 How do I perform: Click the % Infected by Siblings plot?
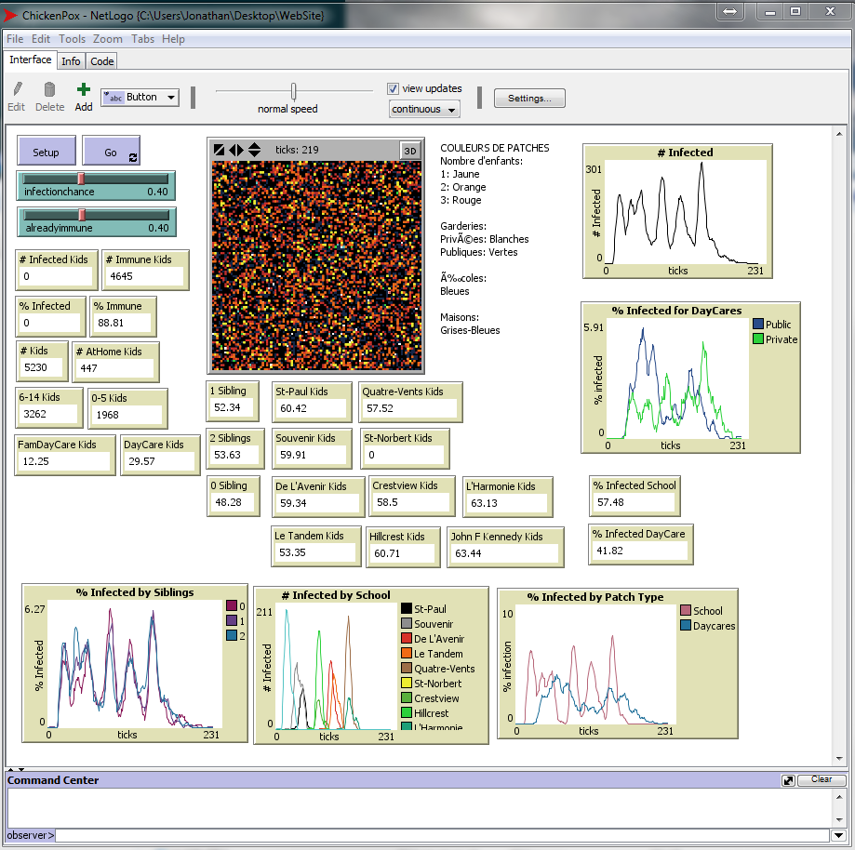[x=135, y=663]
